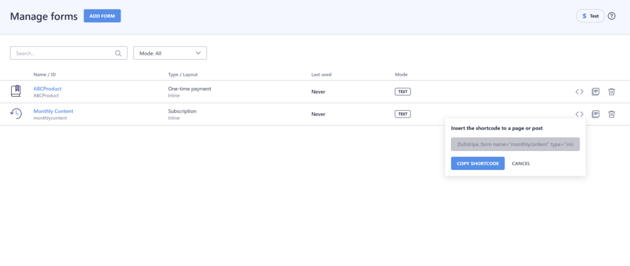Open the ABCProduct form link
630x266 pixels.
coord(47,89)
